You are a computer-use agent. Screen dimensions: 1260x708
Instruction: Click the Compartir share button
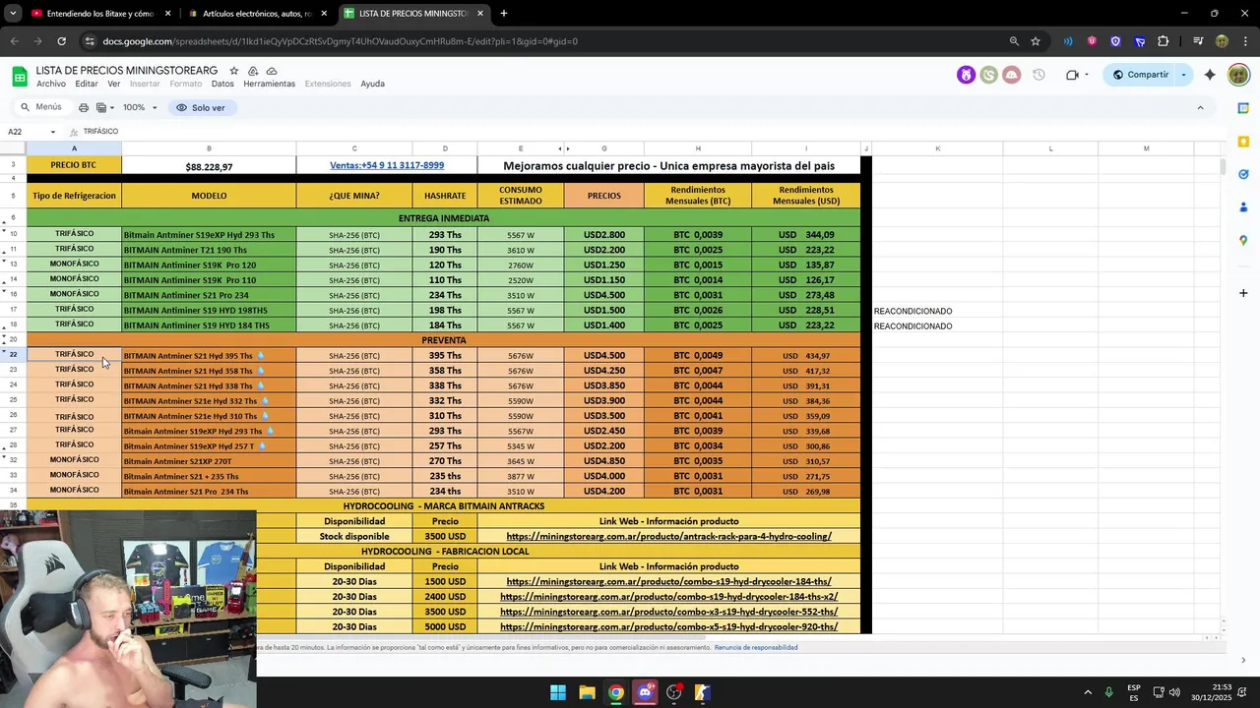[x=1140, y=75]
